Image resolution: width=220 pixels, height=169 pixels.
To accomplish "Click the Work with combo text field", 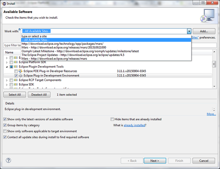I will (x=104, y=31).
